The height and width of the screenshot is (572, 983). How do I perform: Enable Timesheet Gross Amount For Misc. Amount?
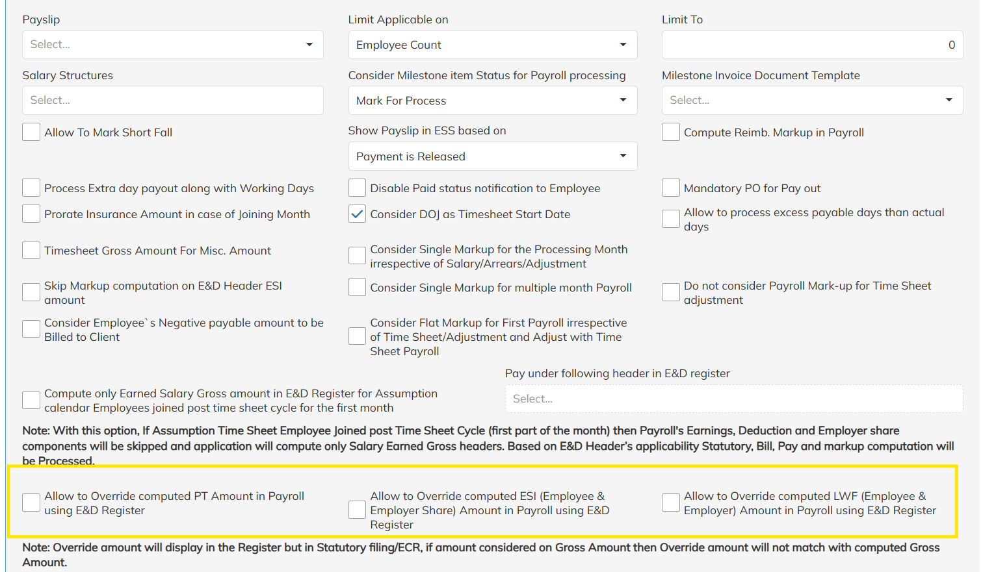(x=31, y=251)
